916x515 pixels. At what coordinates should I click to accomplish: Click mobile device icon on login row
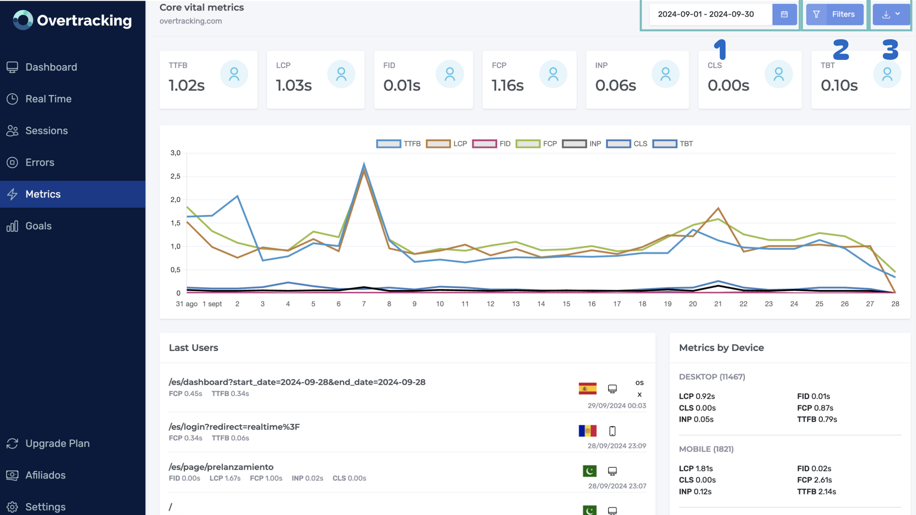[612, 431]
